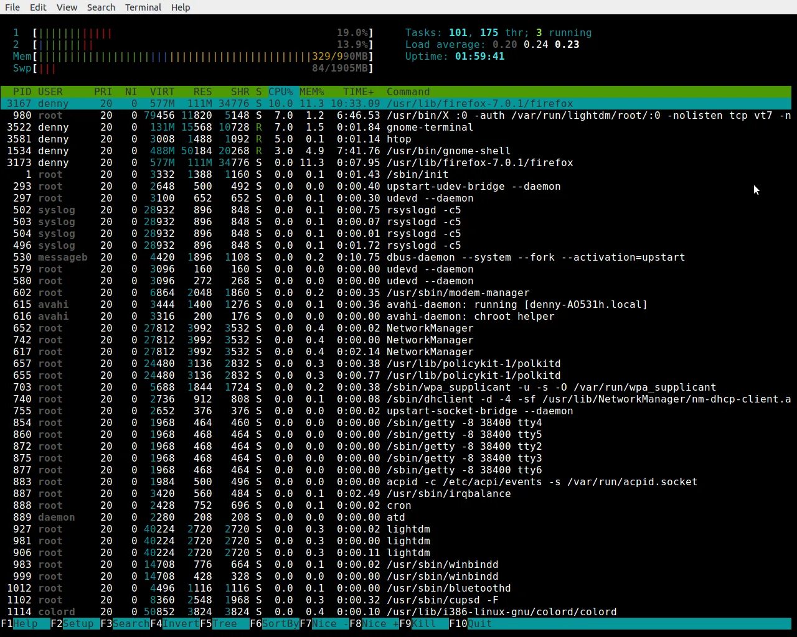
Task: Click the Uptime value 01:59:41
Action: point(480,56)
